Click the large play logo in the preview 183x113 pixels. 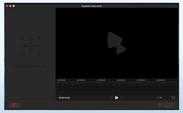117,43
